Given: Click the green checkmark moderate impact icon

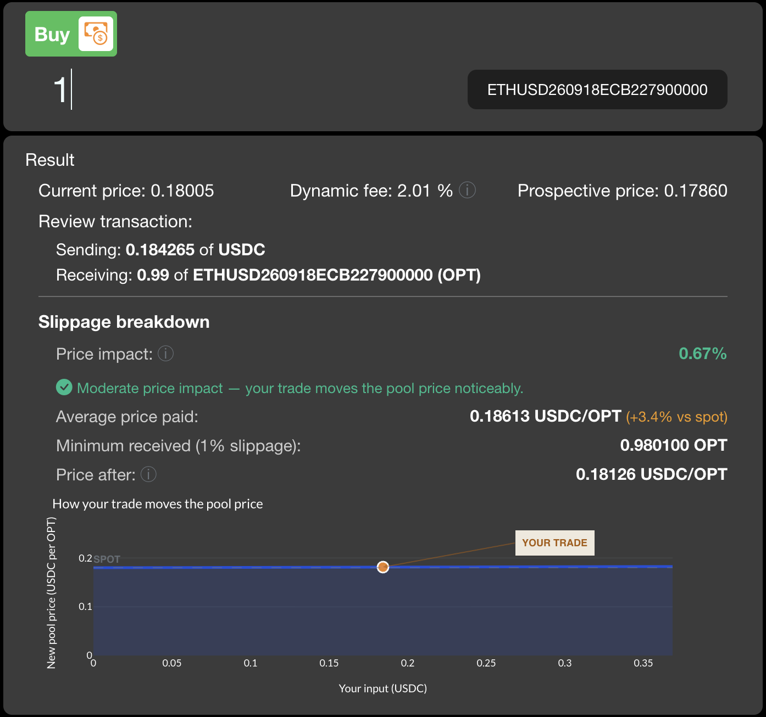Looking at the screenshot, I should coord(64,387).
